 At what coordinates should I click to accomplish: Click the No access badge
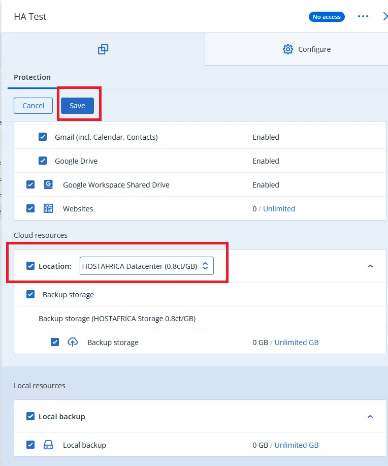327,17
